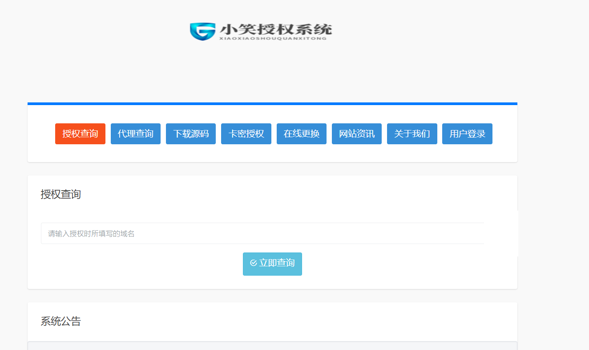Image resolution: width=589 pixels, height=350 pixels.
Task: Visit the 网站资讯 section
Action: pyautogui.click(x=357, y=134)
